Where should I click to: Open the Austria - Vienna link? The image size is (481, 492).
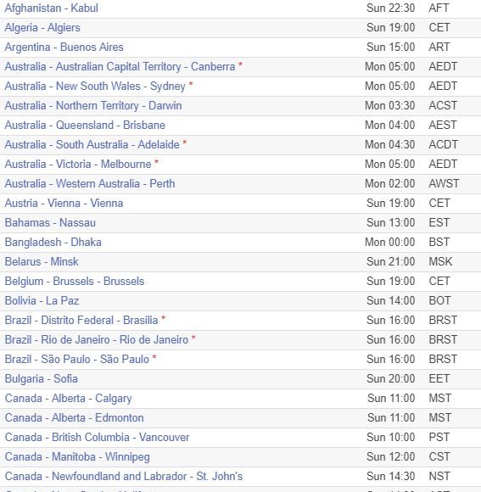coord(64,203)
